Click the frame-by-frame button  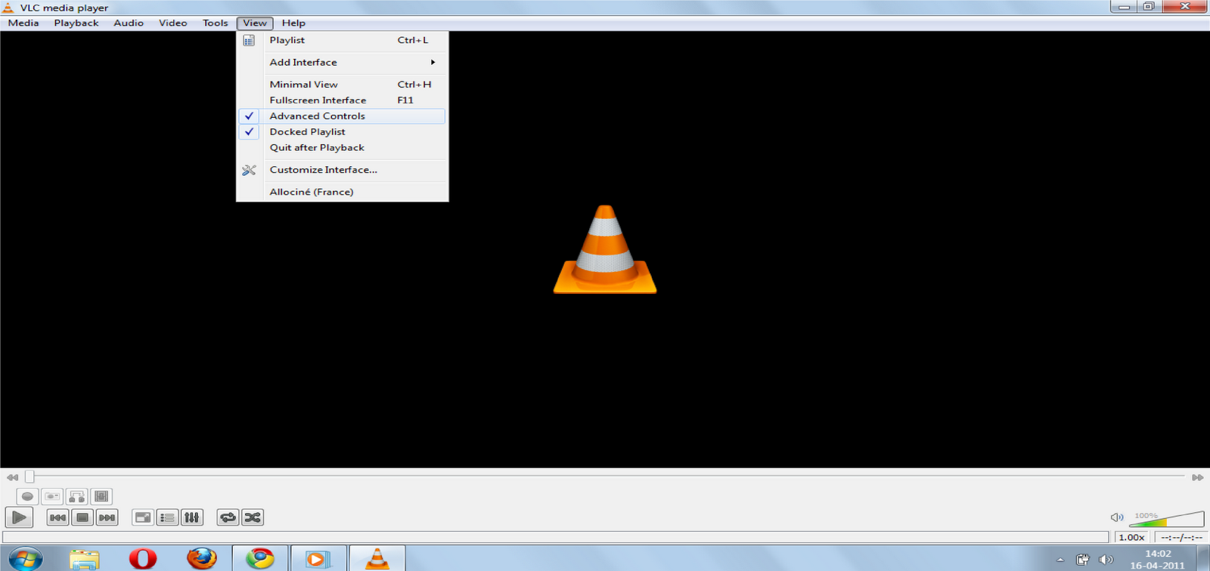coord(101,496)
